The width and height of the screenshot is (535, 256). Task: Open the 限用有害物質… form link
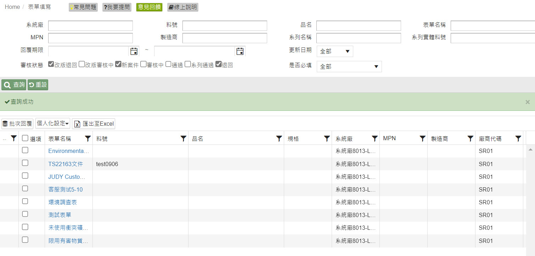pos(68,241)
